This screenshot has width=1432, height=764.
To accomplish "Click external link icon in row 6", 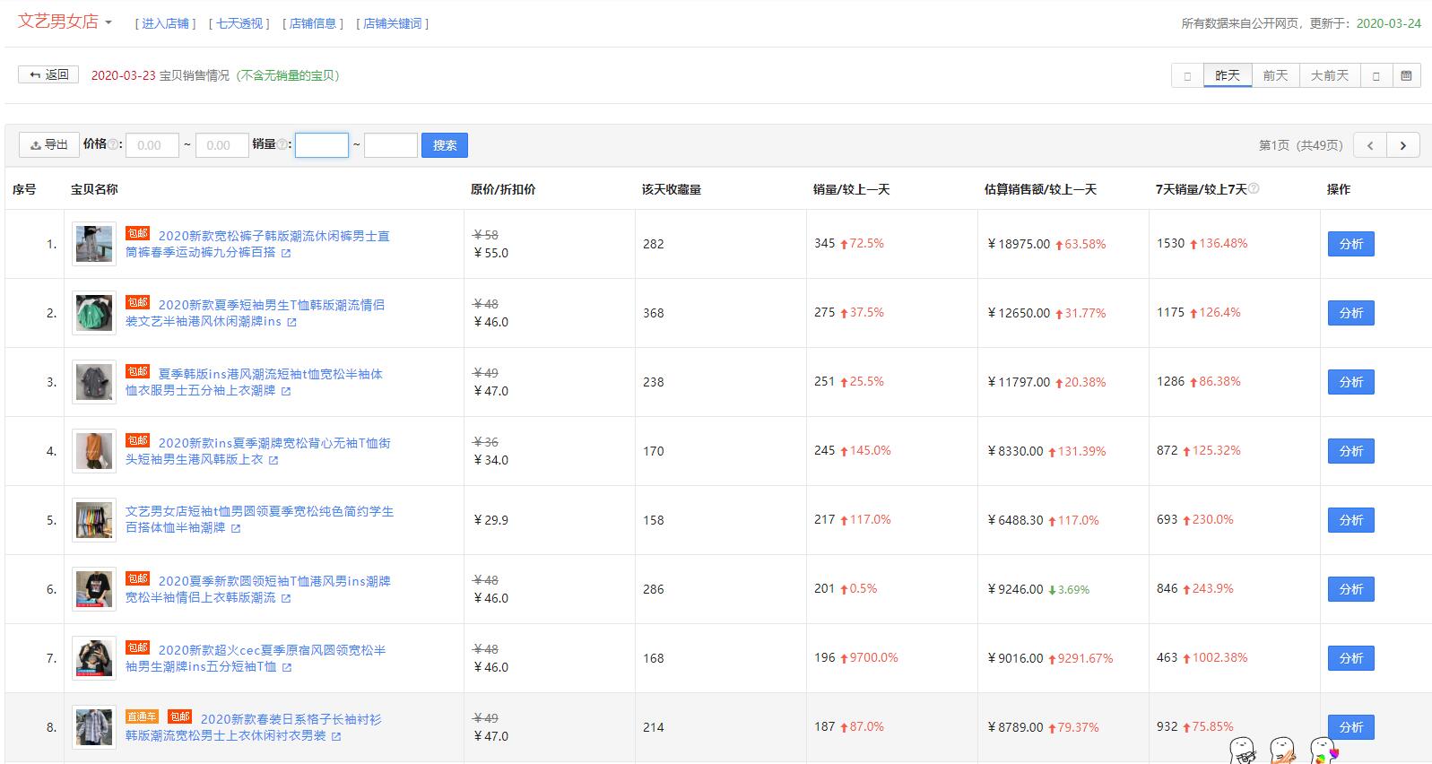I will [286, 599].
